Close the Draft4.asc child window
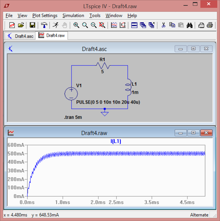This screenshot has width=220, height=221. pos(206,49)
